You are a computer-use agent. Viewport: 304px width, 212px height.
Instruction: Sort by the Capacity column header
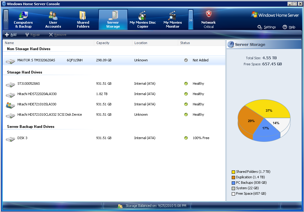point(113,43)
